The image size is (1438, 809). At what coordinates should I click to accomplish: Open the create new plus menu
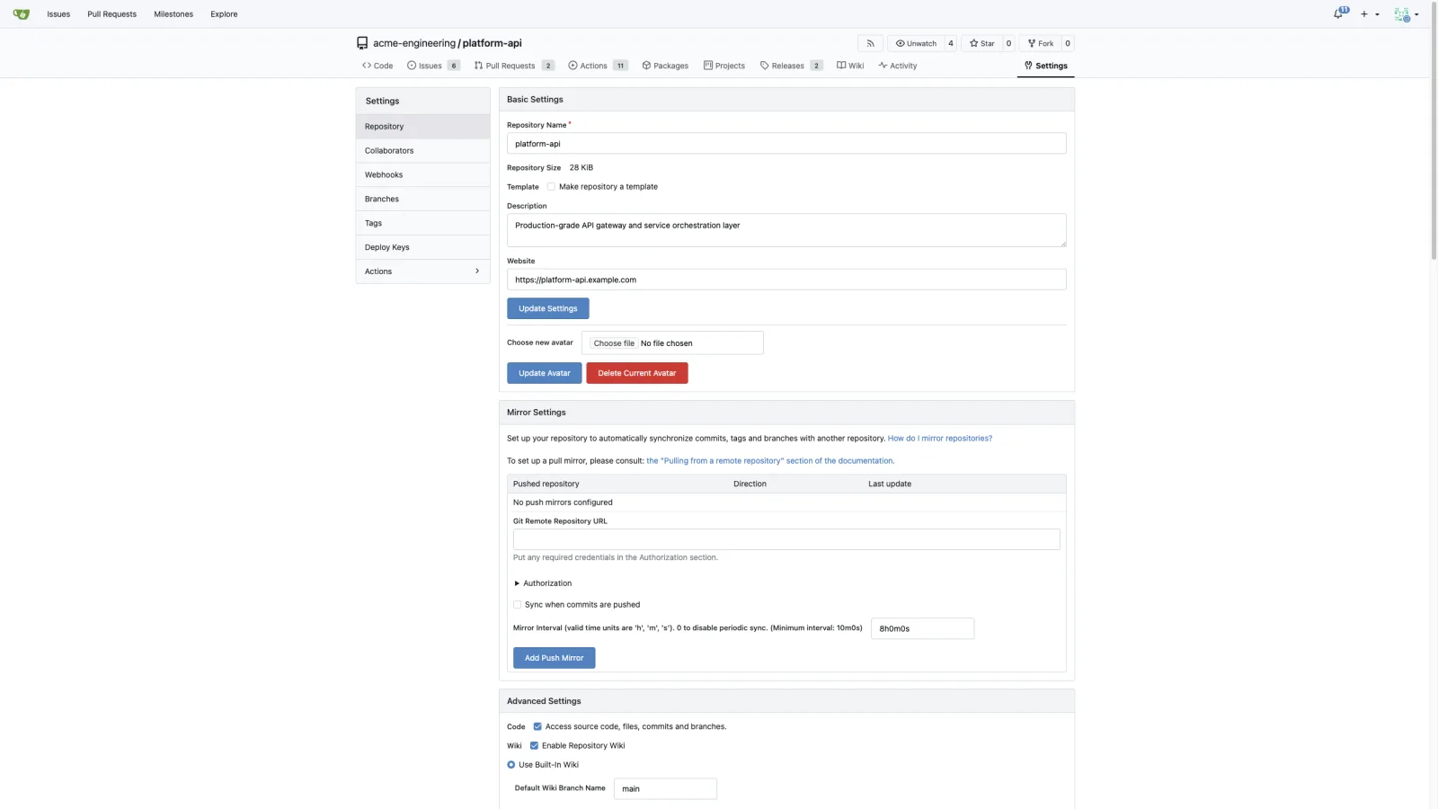1370,14
